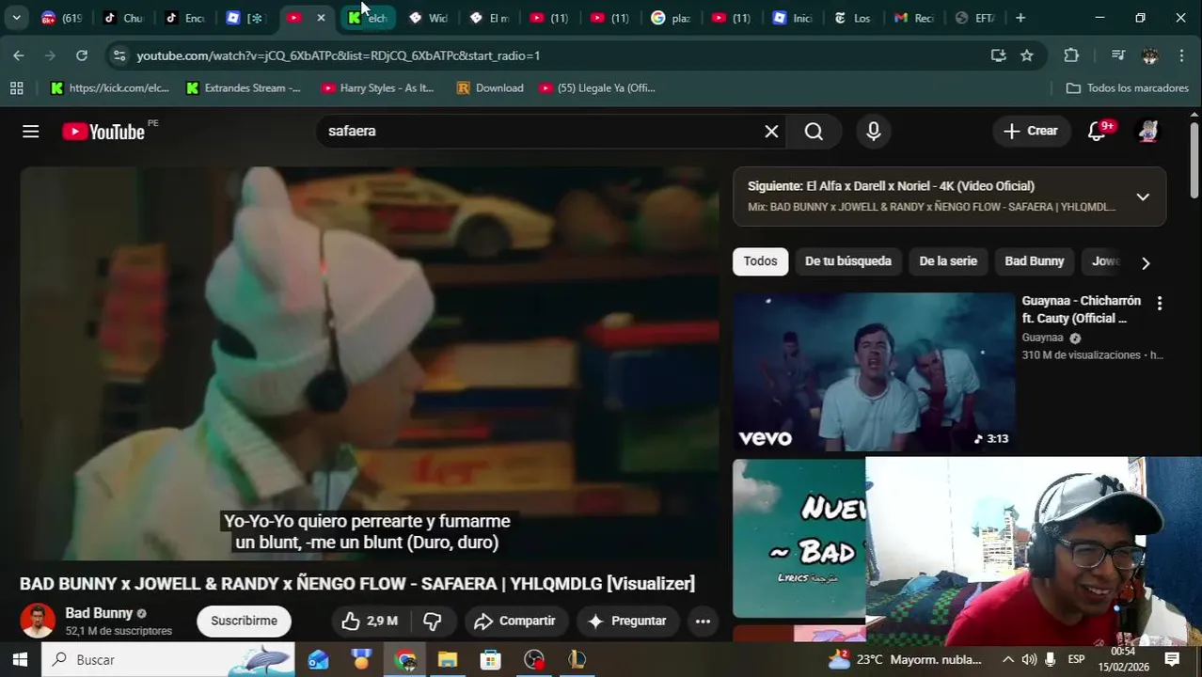Start voice search with microphone icon
This screenshot has width=1202, height=677.
point(874,131)
